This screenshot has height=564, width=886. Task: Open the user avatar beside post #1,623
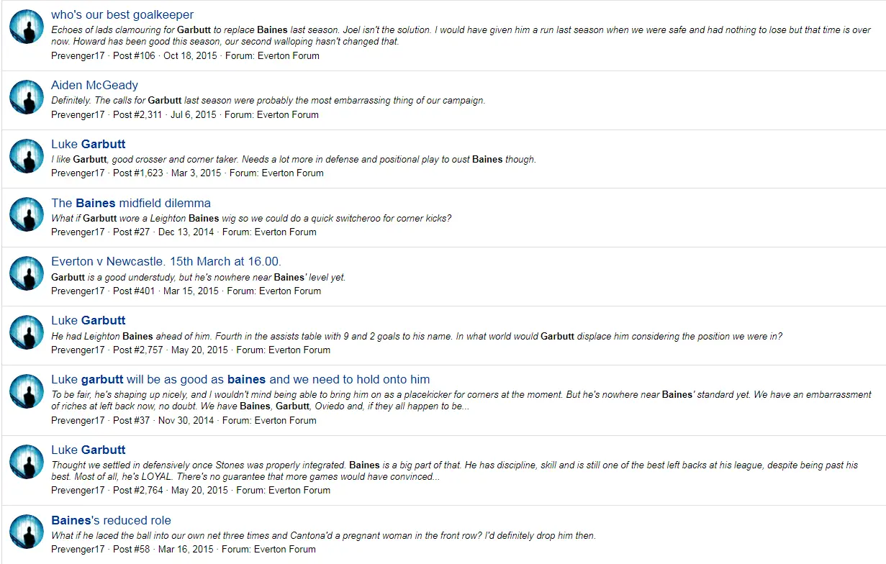pyautogui.click(x=27, y=156)
